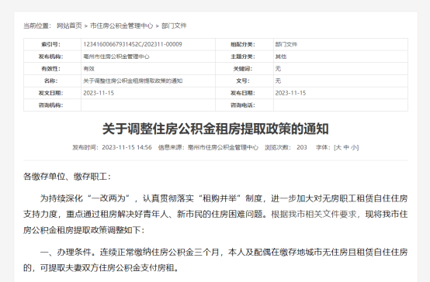The height and width of the screenshot is (282, 430).
Task: Click the paragraph starting 一、办理条件
Action: tap(216, 260)
